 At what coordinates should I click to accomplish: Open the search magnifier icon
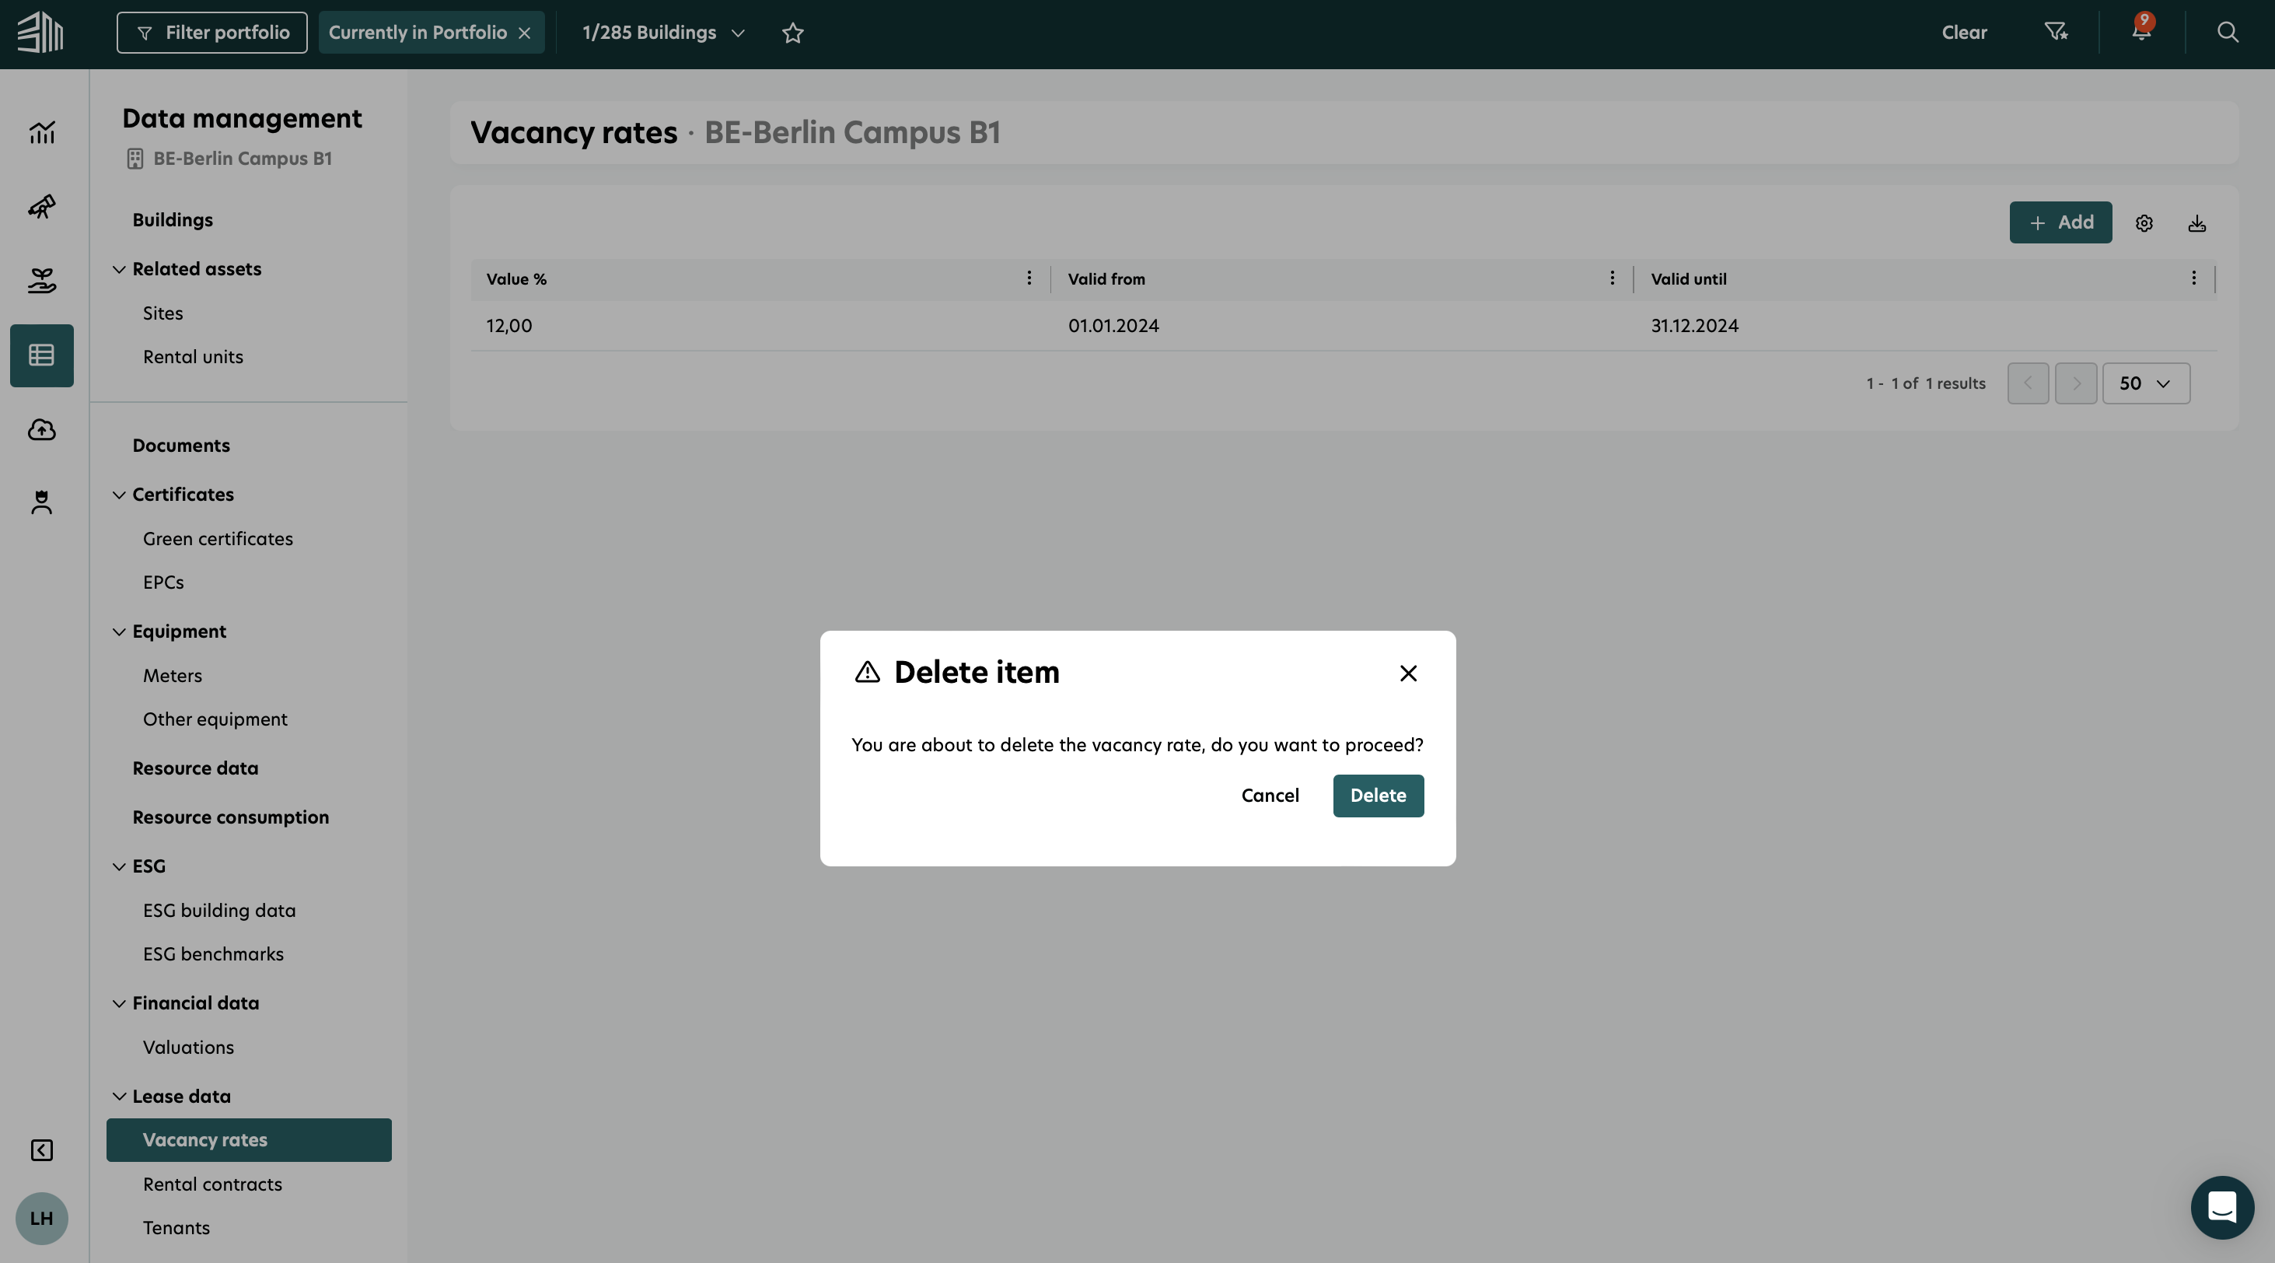point(2228,33)
